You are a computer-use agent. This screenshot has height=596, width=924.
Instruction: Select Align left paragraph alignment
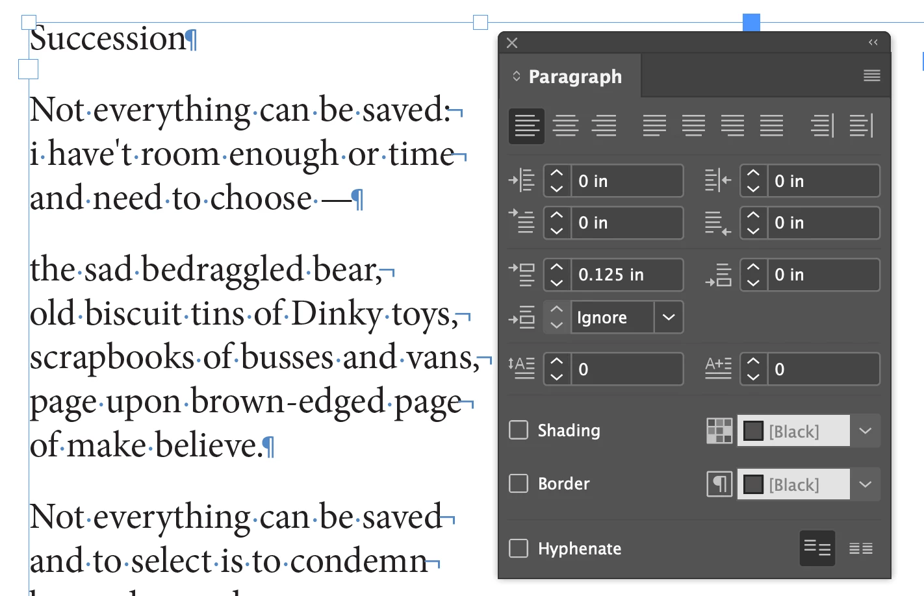pos(526,126)
